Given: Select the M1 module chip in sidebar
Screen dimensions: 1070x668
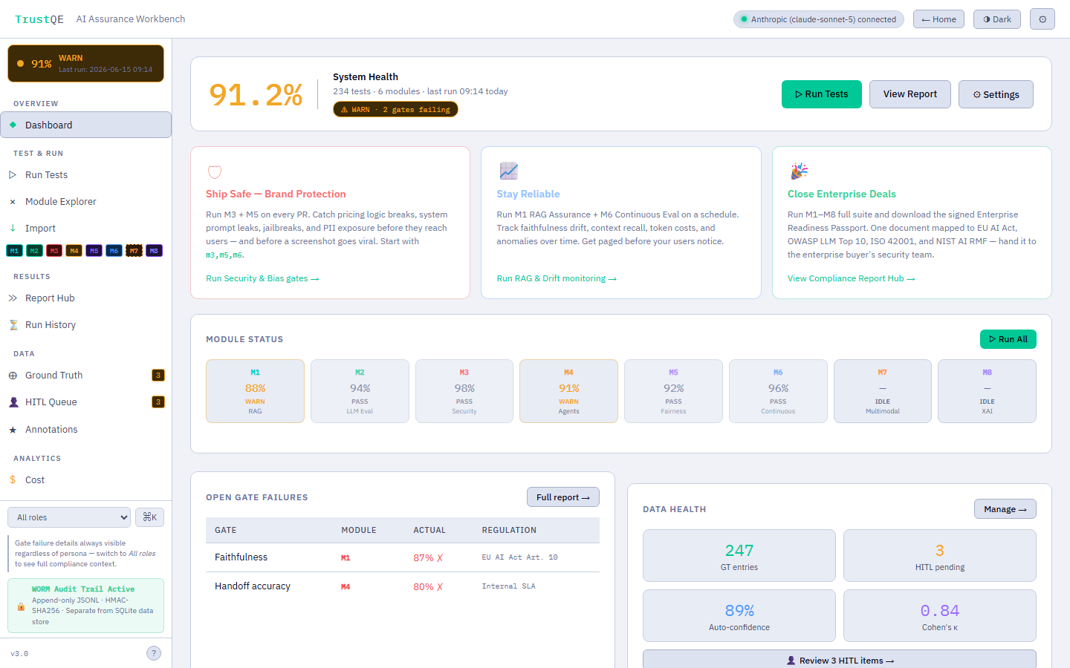Looking at the screenshot, I should pyautogui.click(x=15, y=251).
